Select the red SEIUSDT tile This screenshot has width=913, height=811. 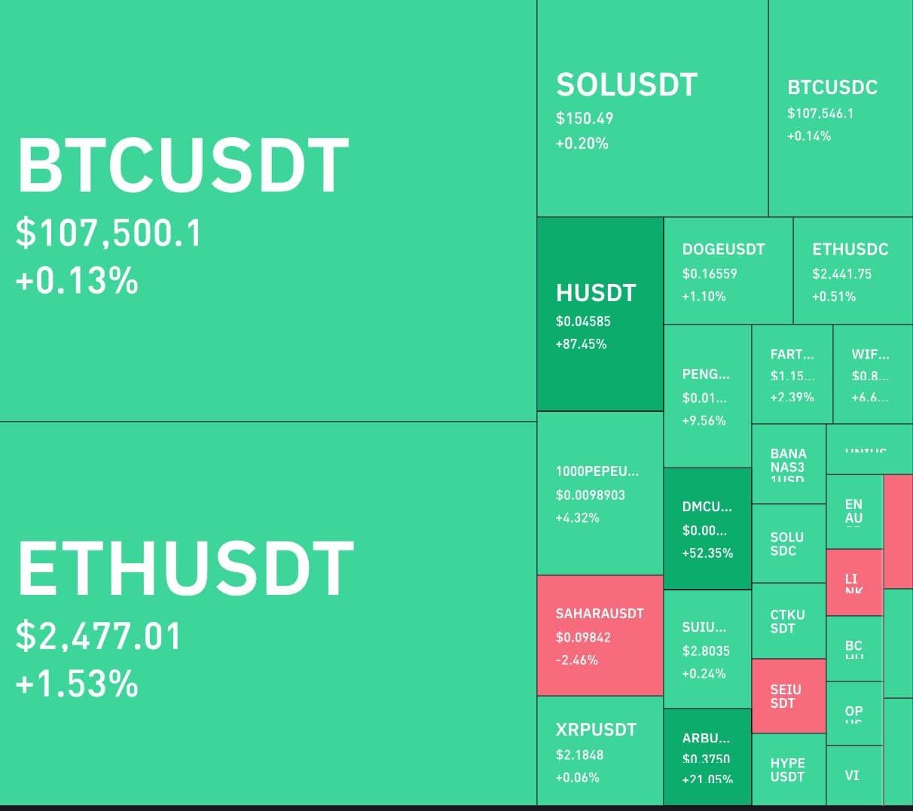[788, 696]
